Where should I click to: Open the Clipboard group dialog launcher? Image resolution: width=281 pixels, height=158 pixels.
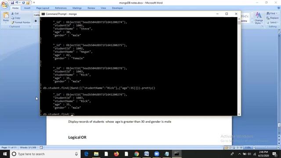(30, 26)
